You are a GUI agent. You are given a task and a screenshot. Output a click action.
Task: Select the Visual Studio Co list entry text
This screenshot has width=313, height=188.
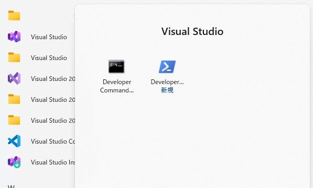coord(53,142)
